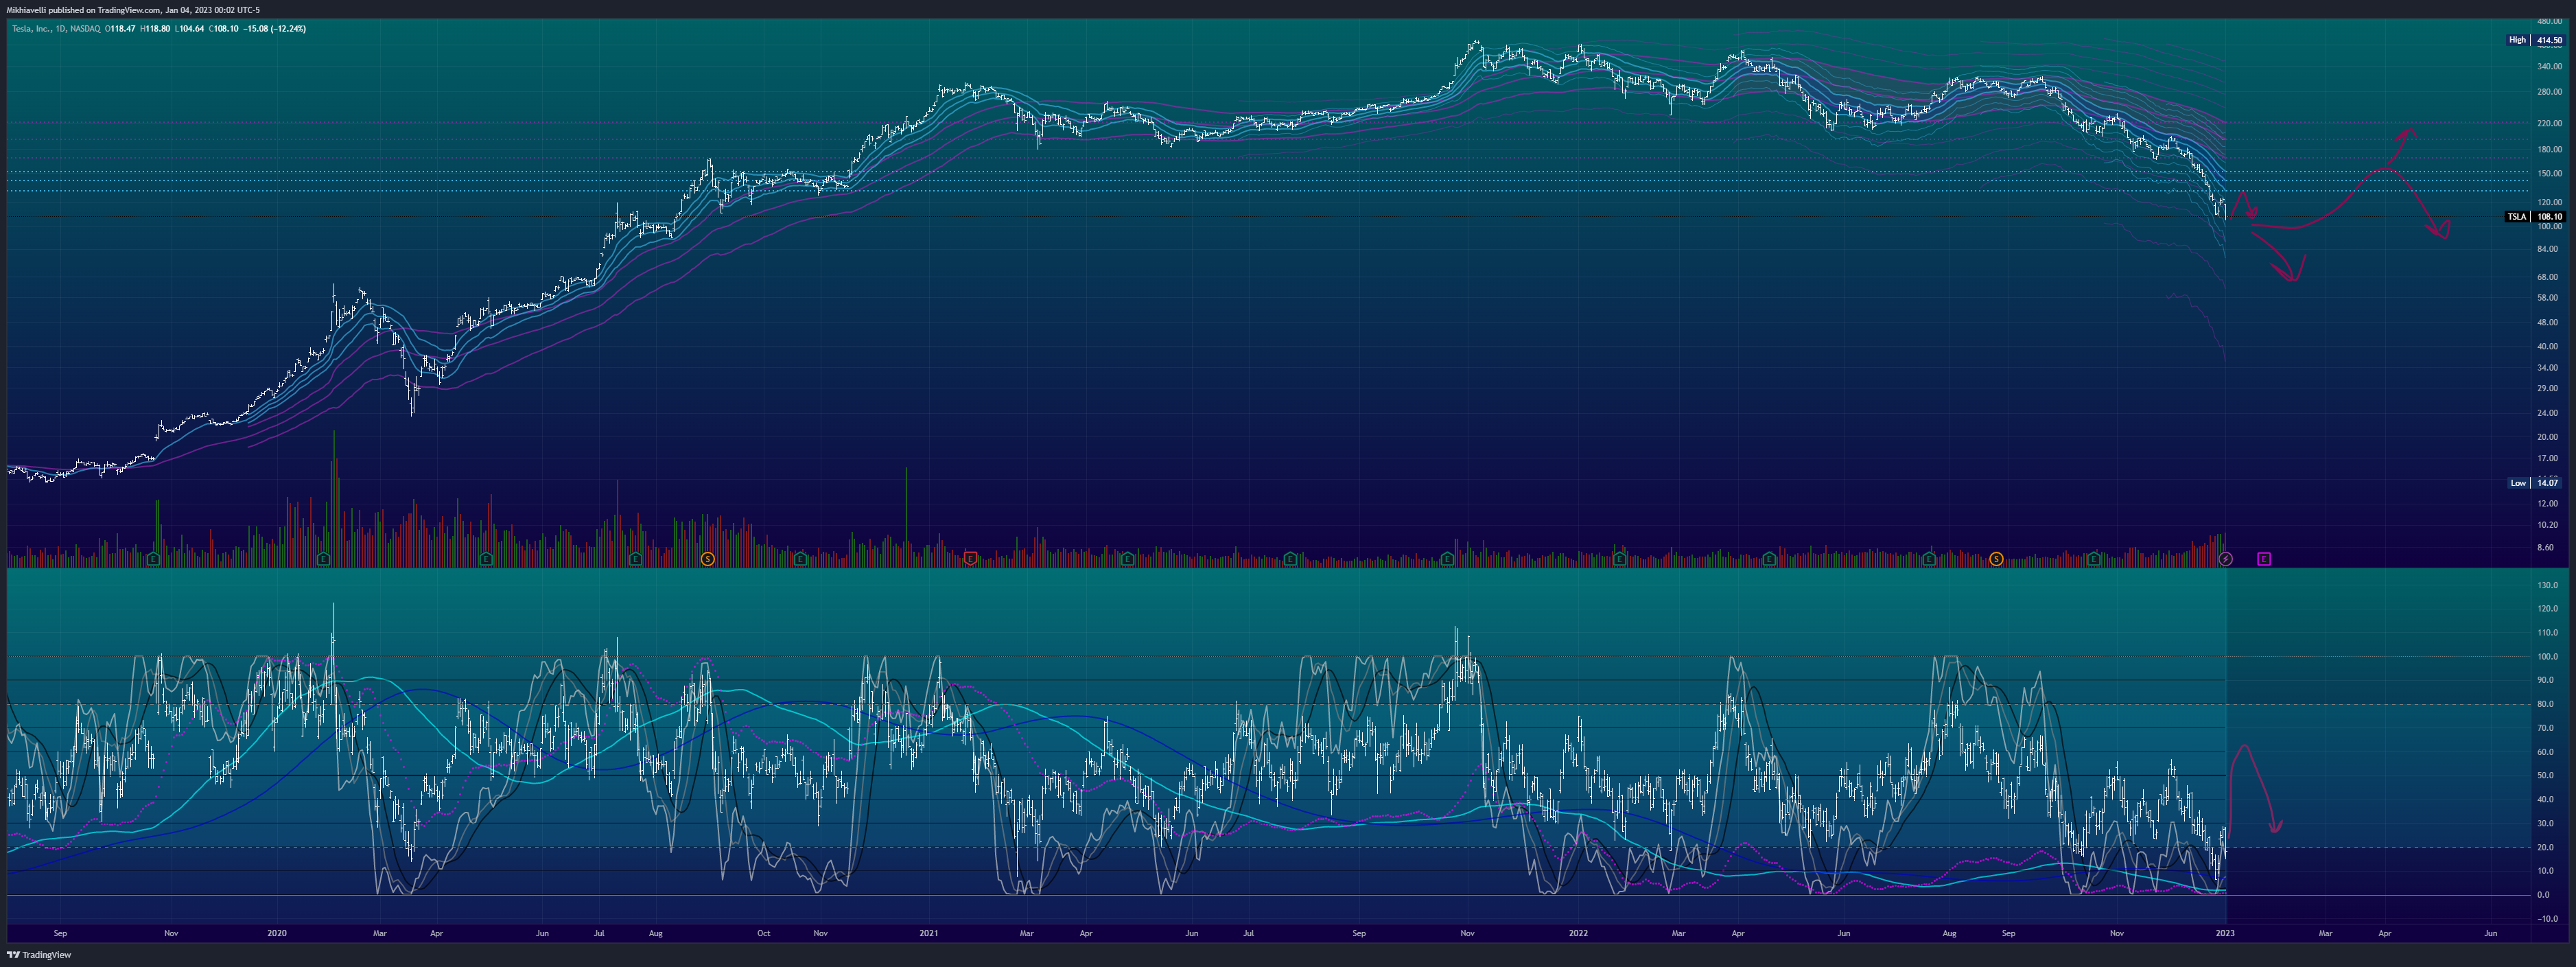Click the 2021 label on time axis

coord(928,933)
